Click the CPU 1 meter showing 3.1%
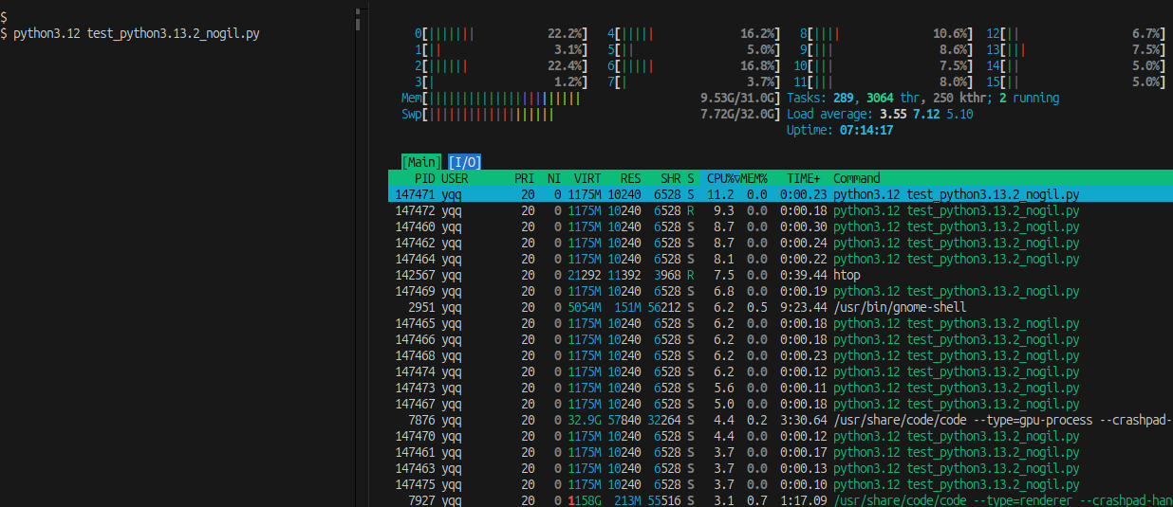The image size is (1173, 507). (502, 49)
